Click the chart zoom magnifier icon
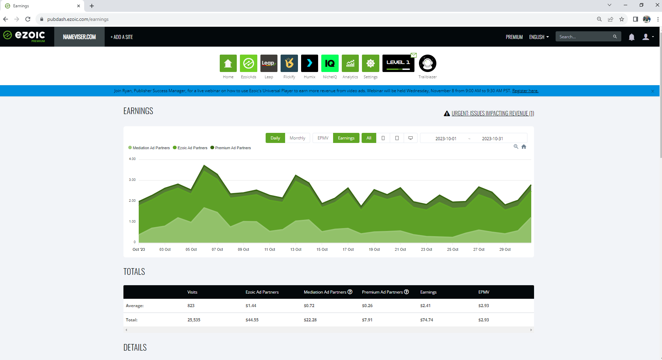The width and height of the screenshot is (662, 360). point(516,147)
